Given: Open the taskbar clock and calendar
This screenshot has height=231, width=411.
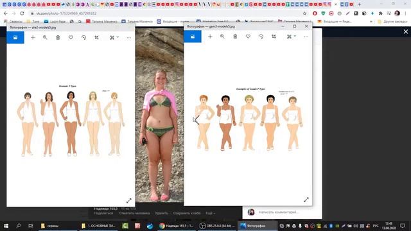Looking at the screenshot, I should (389, 225).
